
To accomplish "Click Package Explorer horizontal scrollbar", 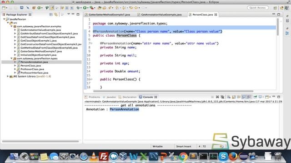I will (x=40, y=141).
